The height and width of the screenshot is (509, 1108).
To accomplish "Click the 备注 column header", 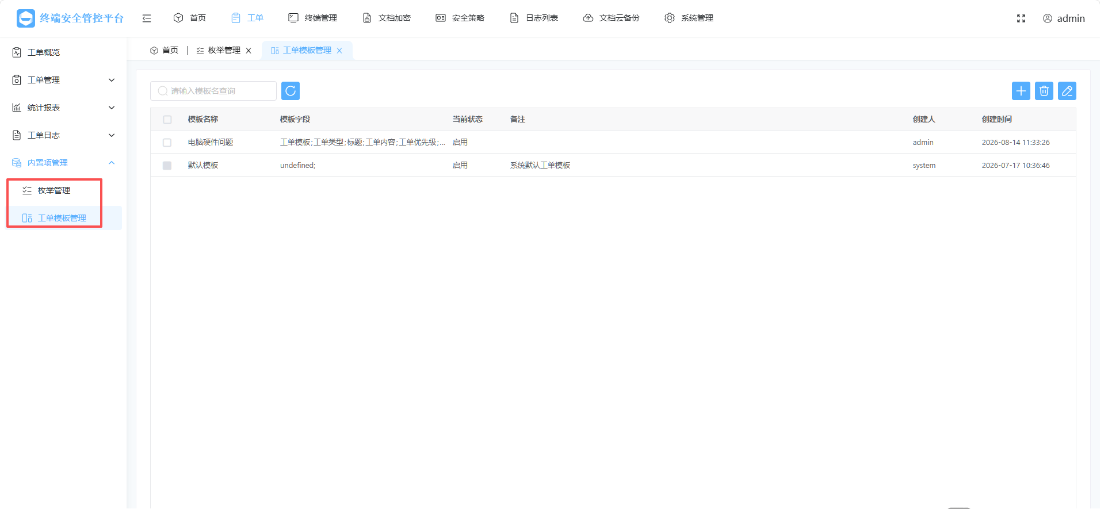I will point(518,119).
